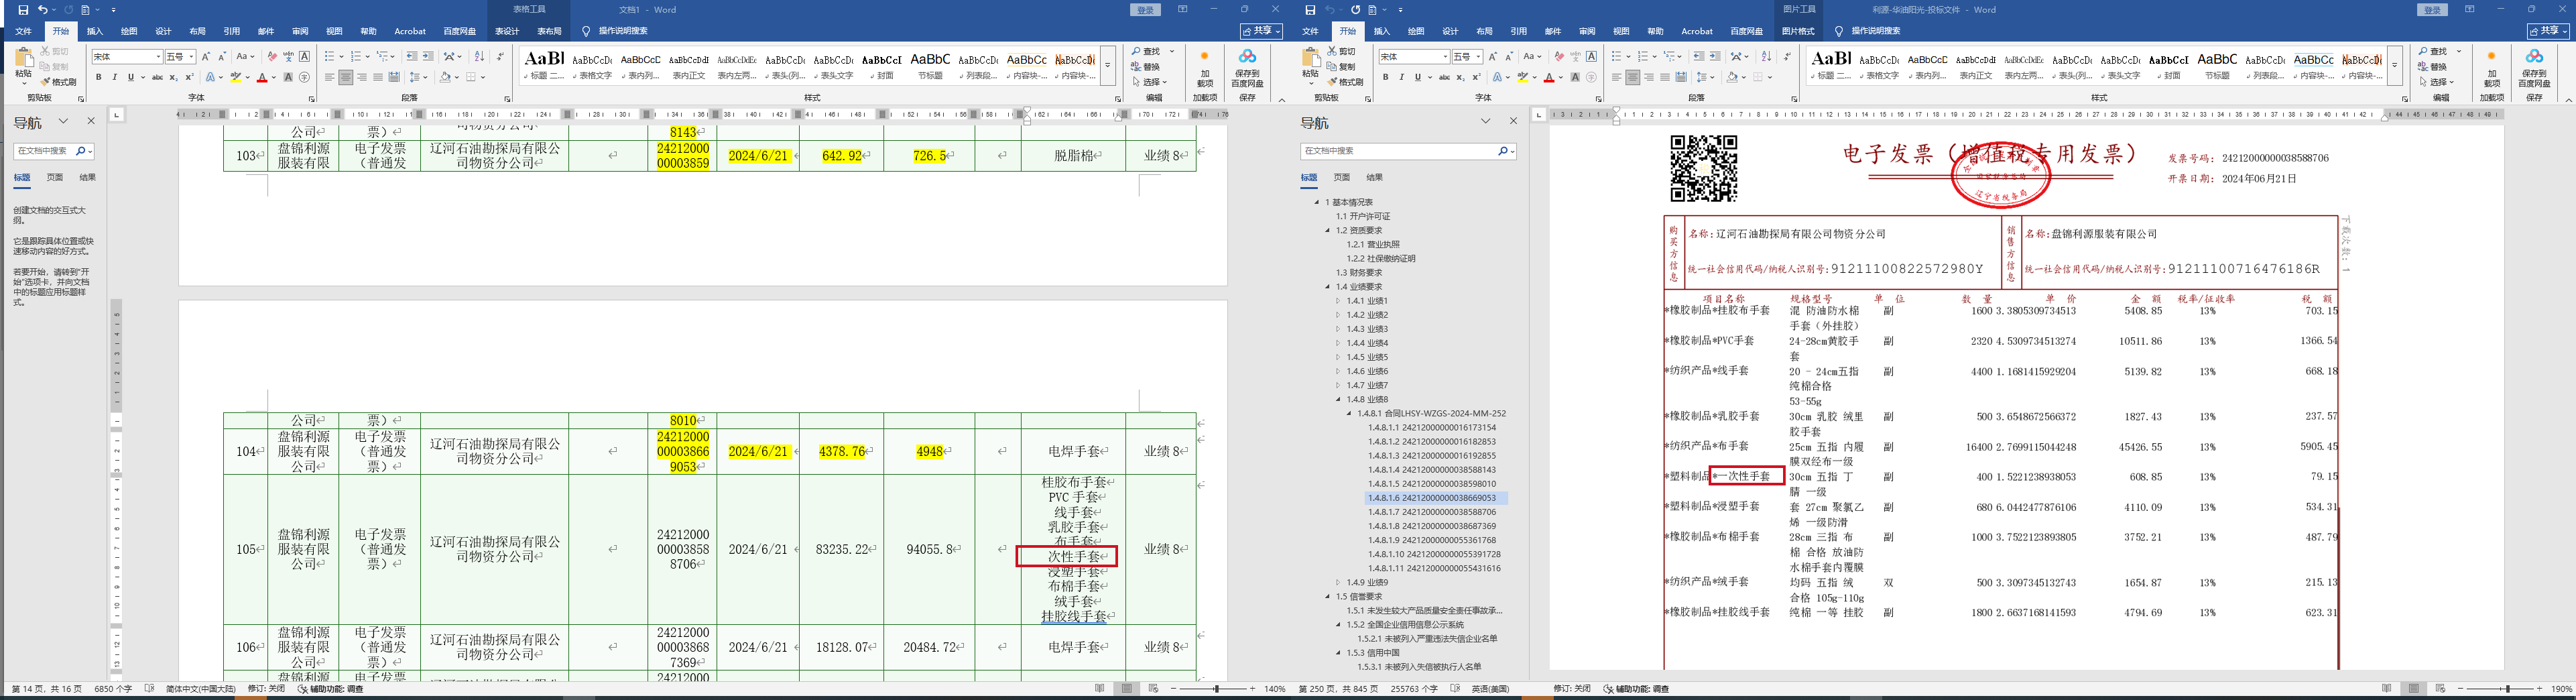Apply bold in the 文档1 window ribbon

[x=98, y=77]
